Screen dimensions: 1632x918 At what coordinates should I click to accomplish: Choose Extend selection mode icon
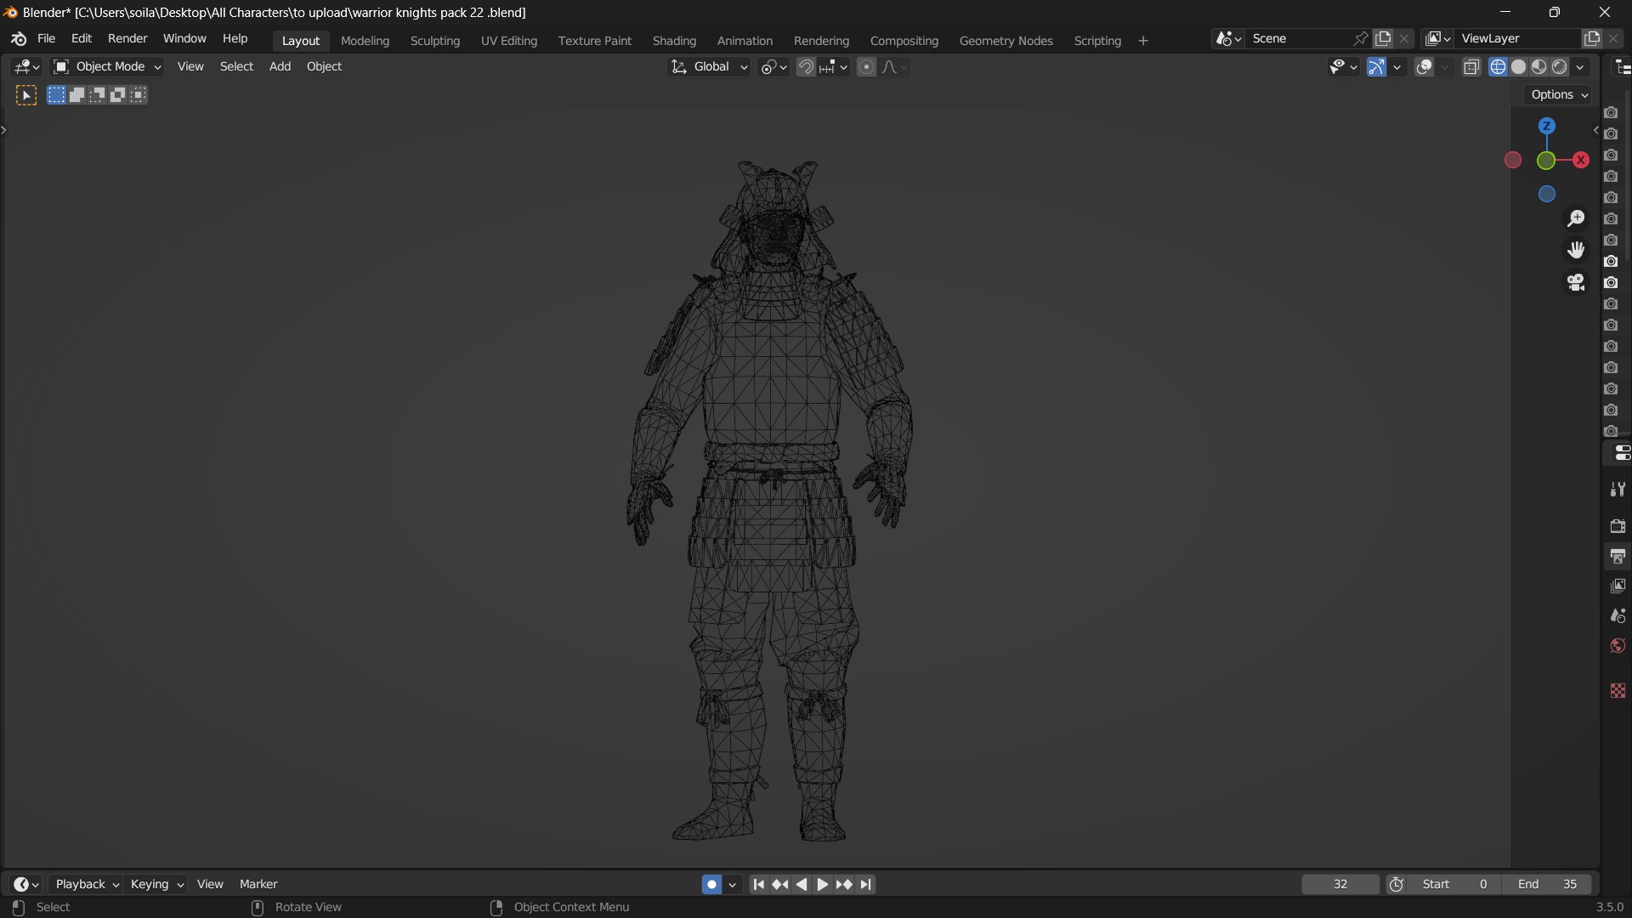[x=76, y=95]
